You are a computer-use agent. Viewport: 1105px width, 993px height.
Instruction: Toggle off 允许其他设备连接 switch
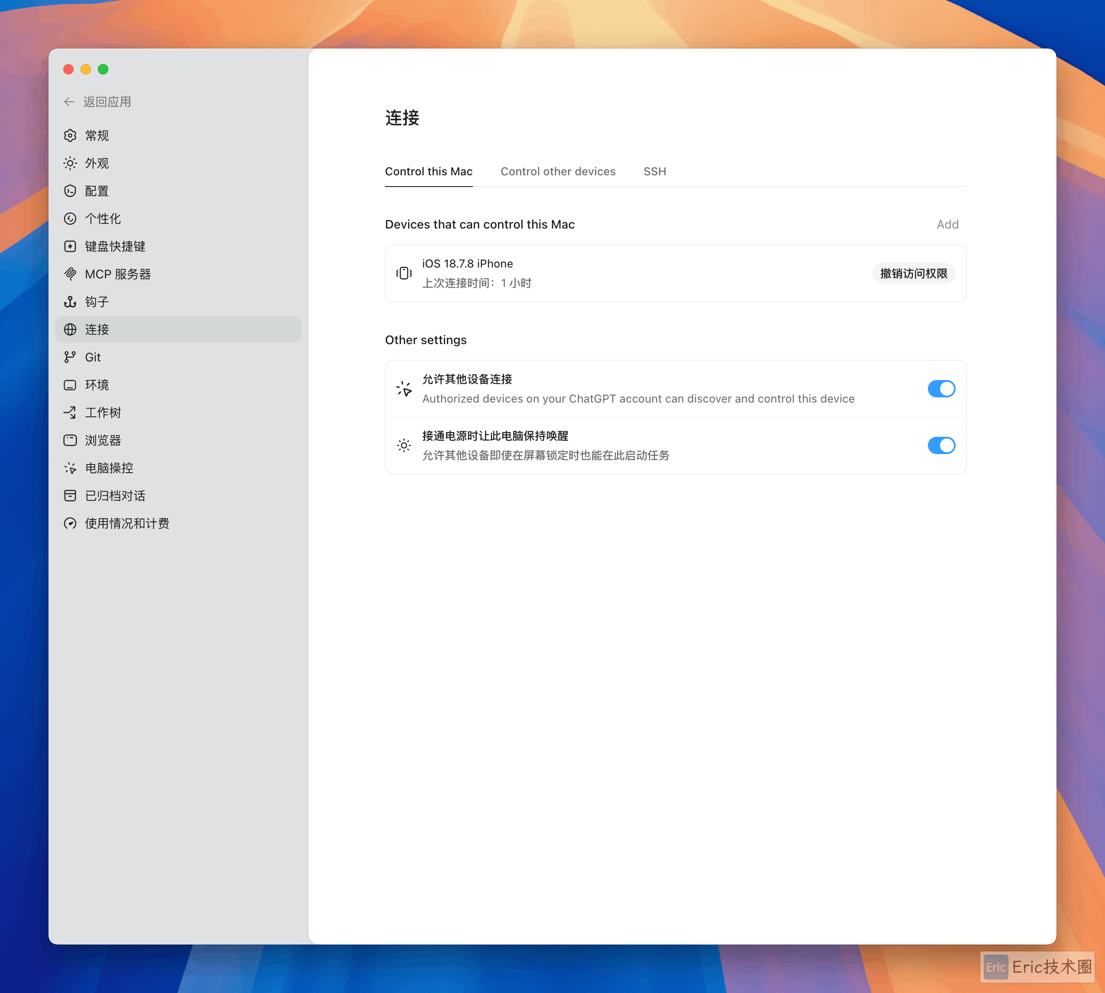[941, 389]
